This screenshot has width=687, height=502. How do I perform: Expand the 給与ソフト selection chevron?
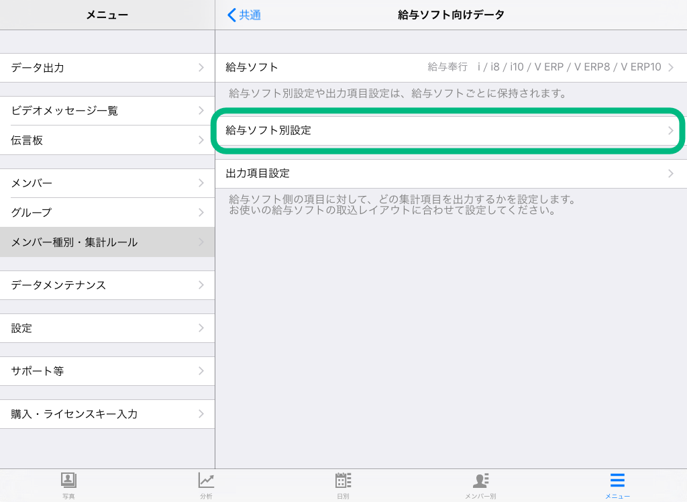tap(670, 67)
